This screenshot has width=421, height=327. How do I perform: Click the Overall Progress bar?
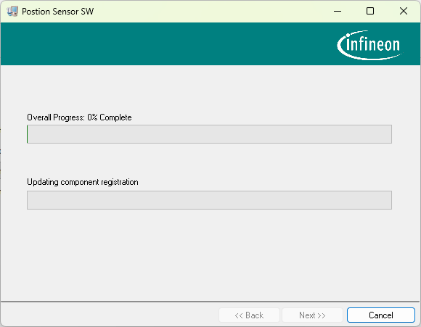[209, 134]
